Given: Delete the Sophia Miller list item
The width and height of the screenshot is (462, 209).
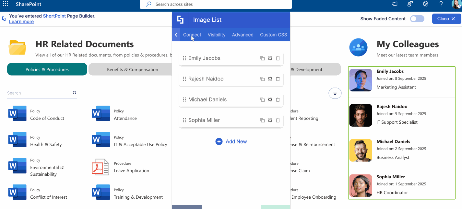Looking at the screenshot, I should 278,120.
